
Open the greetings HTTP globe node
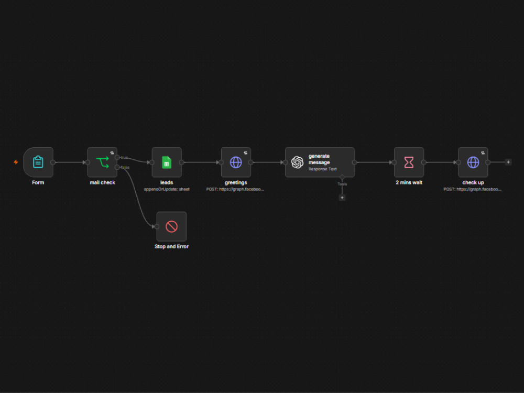coord(236,162)
